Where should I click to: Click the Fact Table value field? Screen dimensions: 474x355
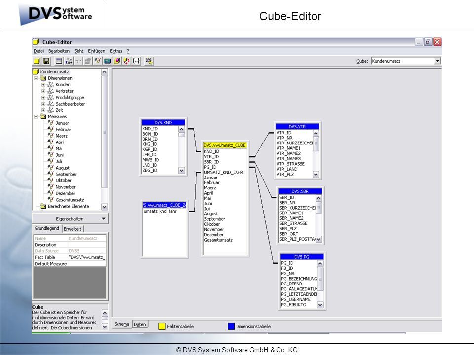pyautogui.click(x=87, y=257)
